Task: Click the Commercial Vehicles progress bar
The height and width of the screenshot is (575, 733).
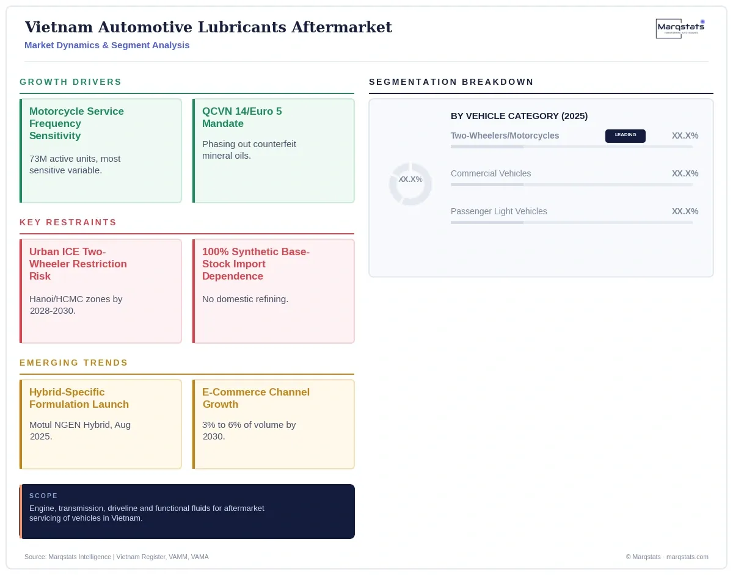Action: [572, 185]
